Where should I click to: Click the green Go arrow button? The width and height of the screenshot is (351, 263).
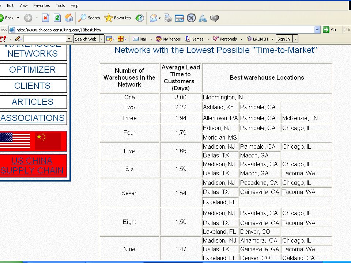point(326,30)
